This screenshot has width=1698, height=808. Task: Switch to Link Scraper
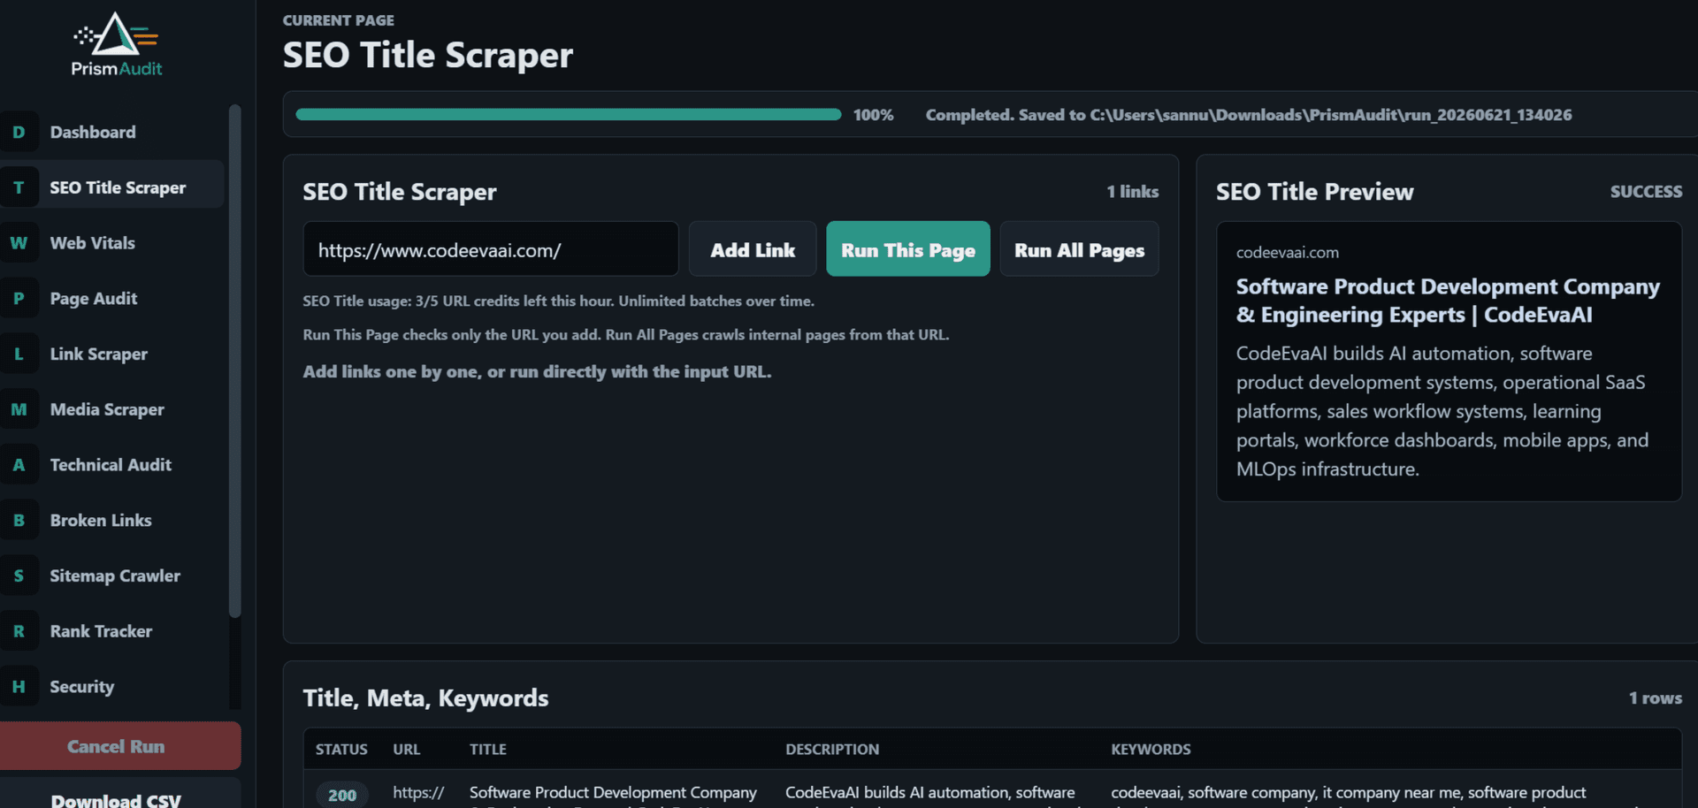click(112, 354)
